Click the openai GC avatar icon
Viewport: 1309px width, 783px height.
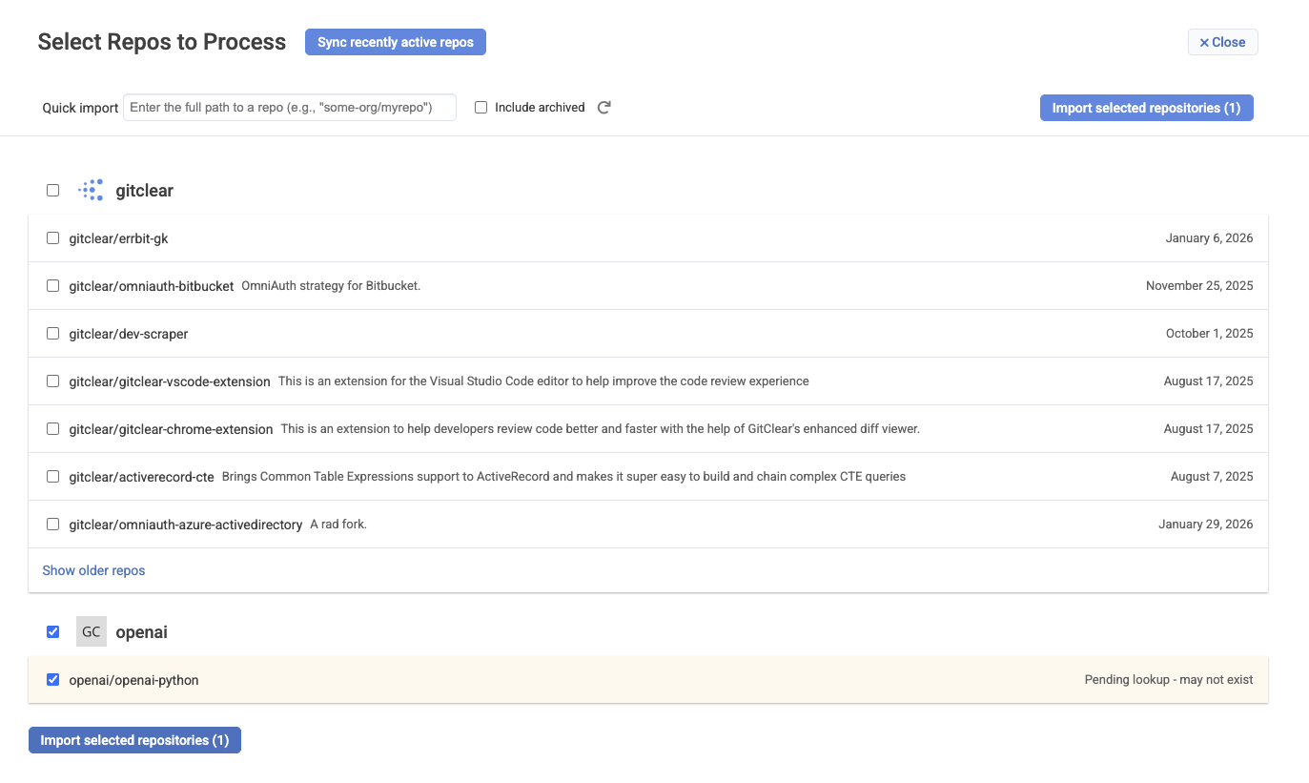pyautogui.click(x=92, y=632)
